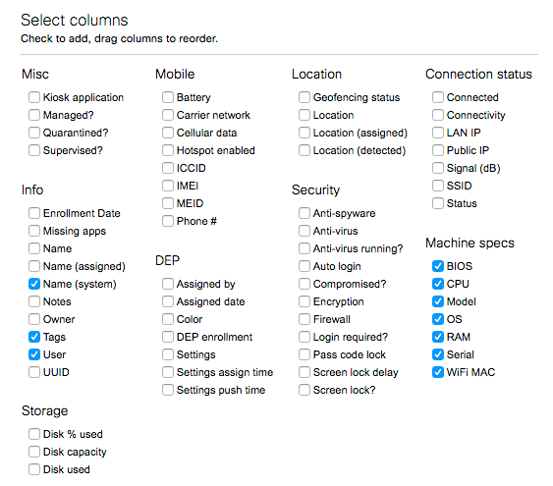Check Carrier network under Mobile
The height and width of the screenshot is (486, 553).
coord(168,115)
